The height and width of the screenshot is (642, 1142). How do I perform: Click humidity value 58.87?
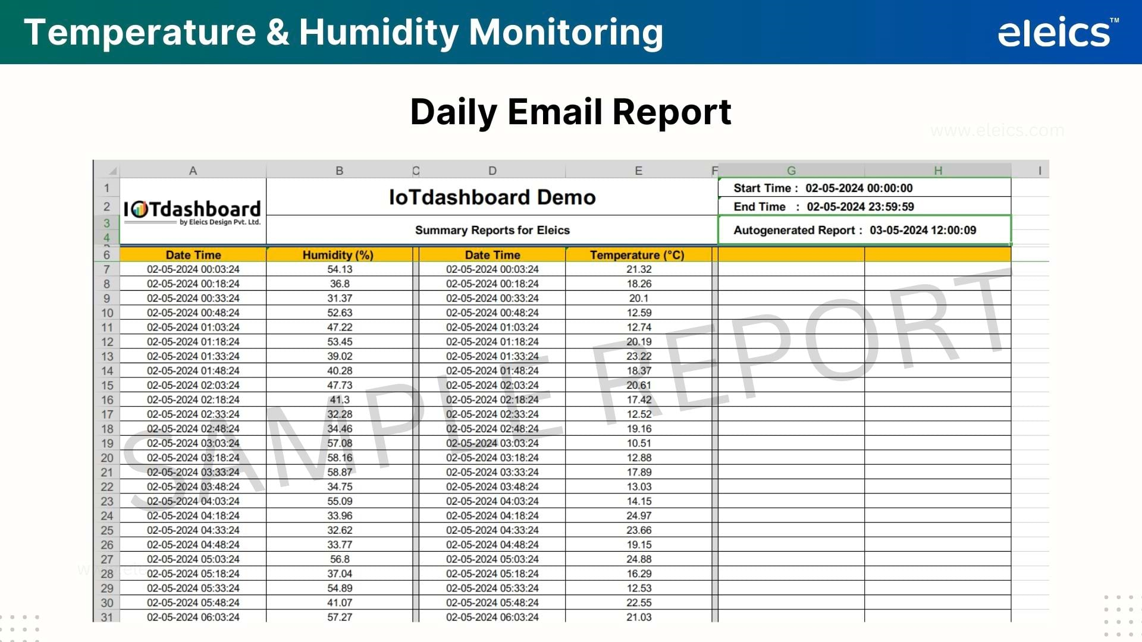pyautogui.click(x=340, y=472)
